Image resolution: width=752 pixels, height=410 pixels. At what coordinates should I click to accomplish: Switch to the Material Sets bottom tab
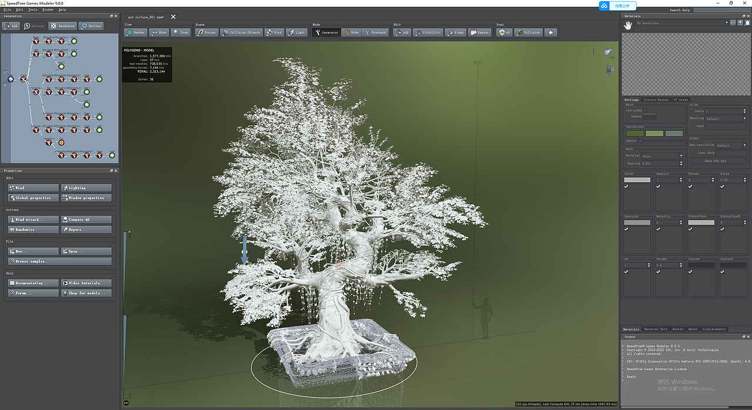click(656, 329)
